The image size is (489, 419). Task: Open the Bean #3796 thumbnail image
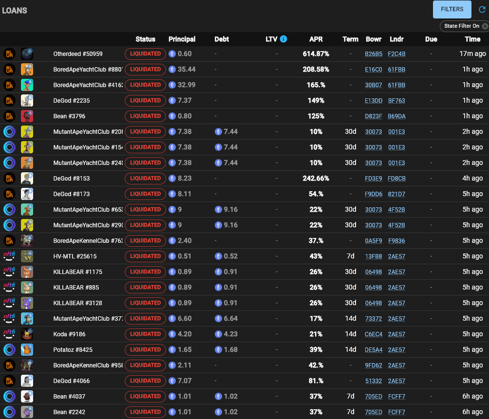click(x=27, y=116)
